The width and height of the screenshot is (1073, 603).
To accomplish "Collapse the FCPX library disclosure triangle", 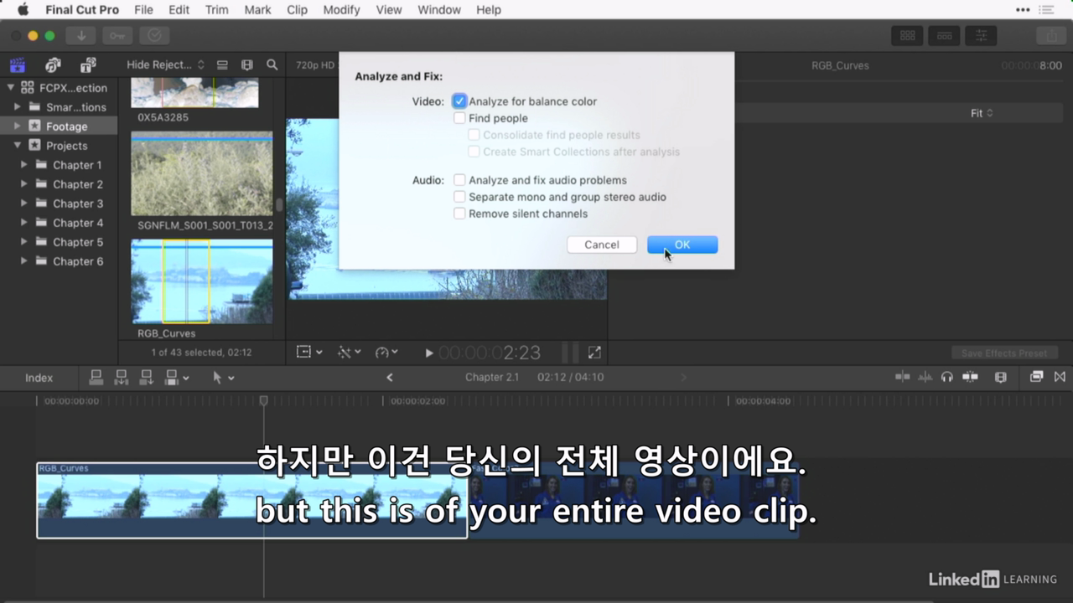I will 11,87.
